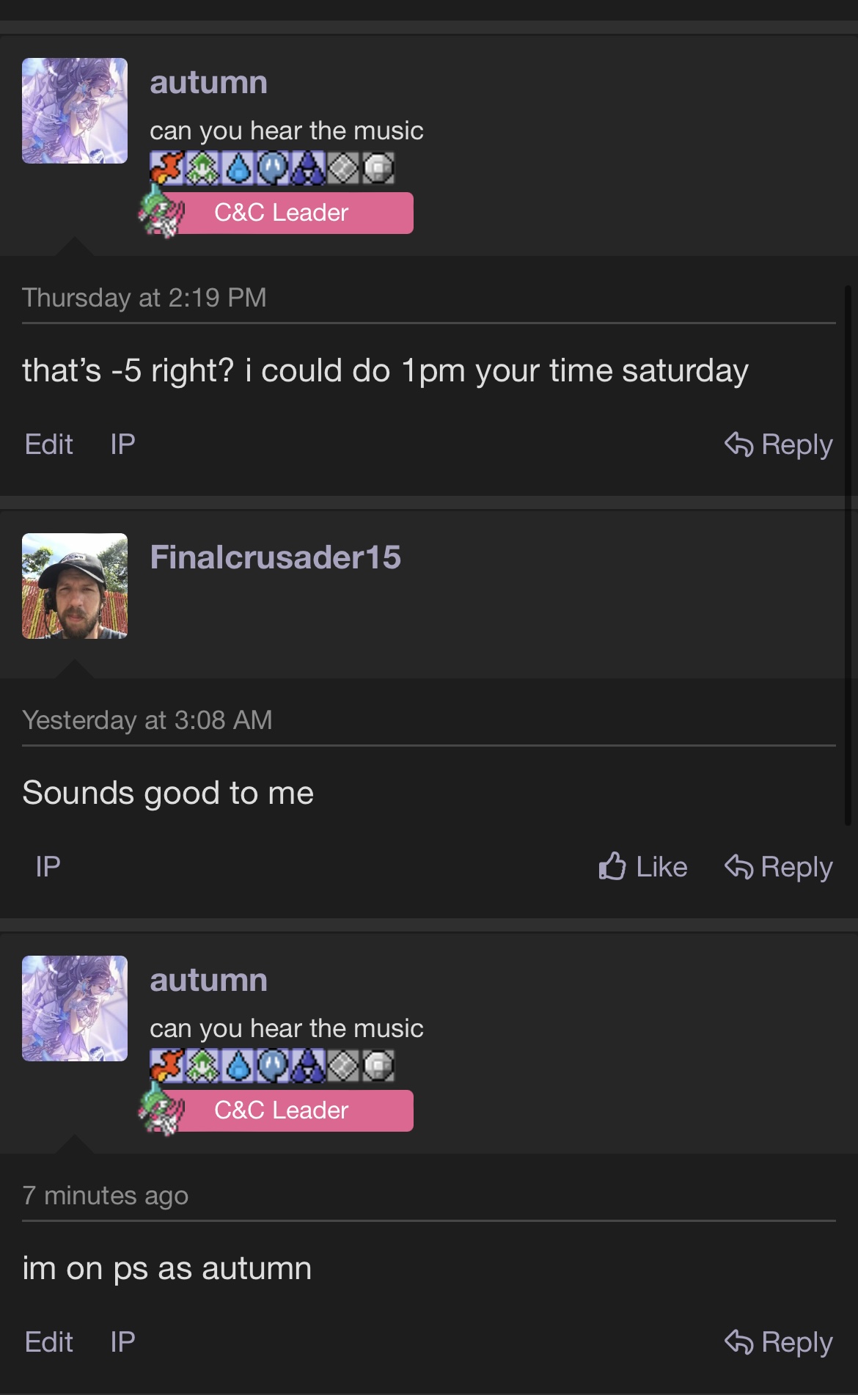The height and width of the screenshot is (1395, 858).
Task: Open Finalcrusader15's profile picture
Action: 75,586
